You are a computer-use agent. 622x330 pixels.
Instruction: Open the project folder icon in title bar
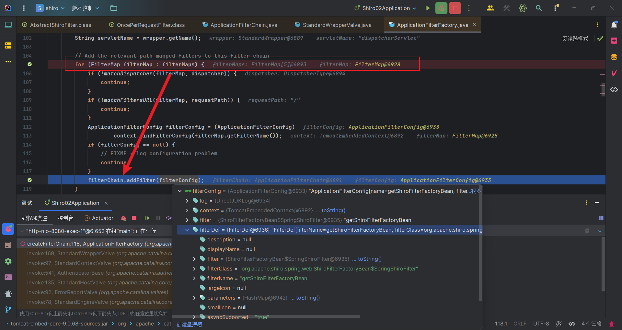pyautogui.click(x=114, y=8)
